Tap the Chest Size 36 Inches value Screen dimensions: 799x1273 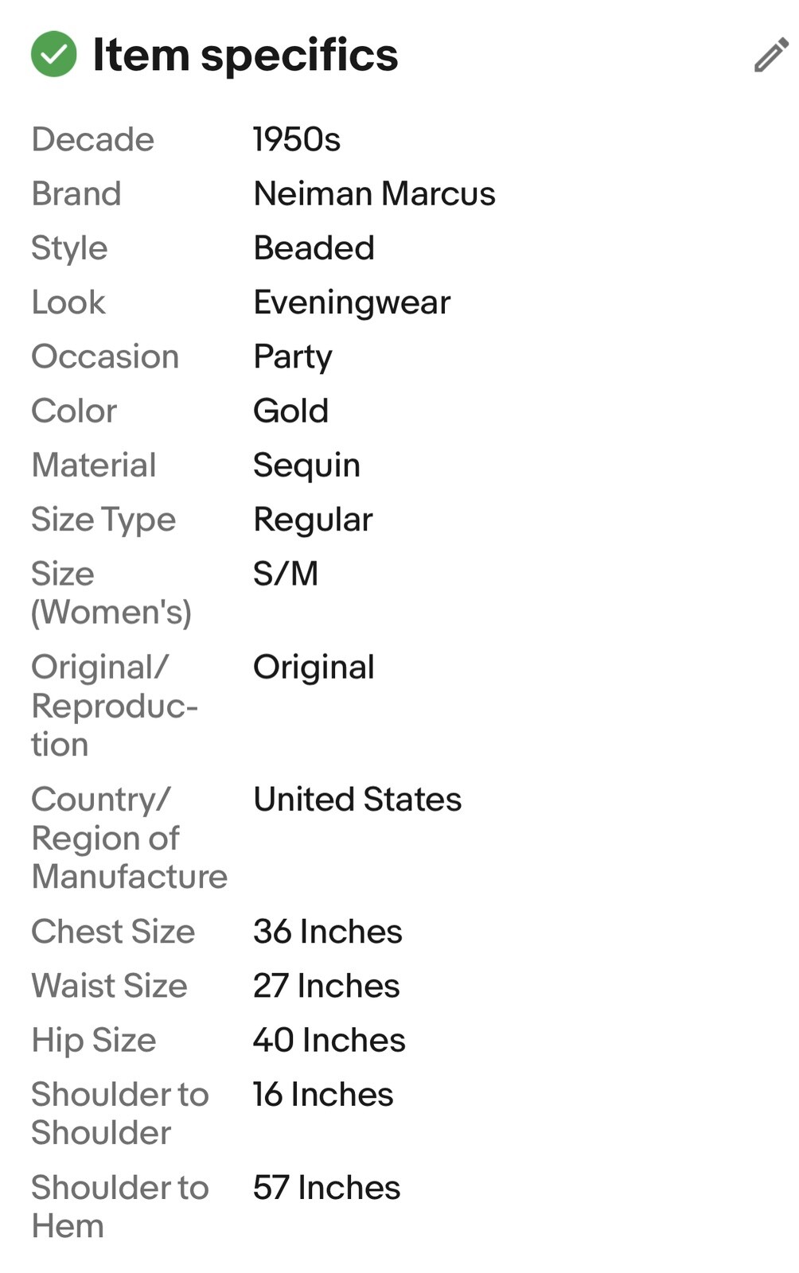pyautogui.click(x=328, y=931)
